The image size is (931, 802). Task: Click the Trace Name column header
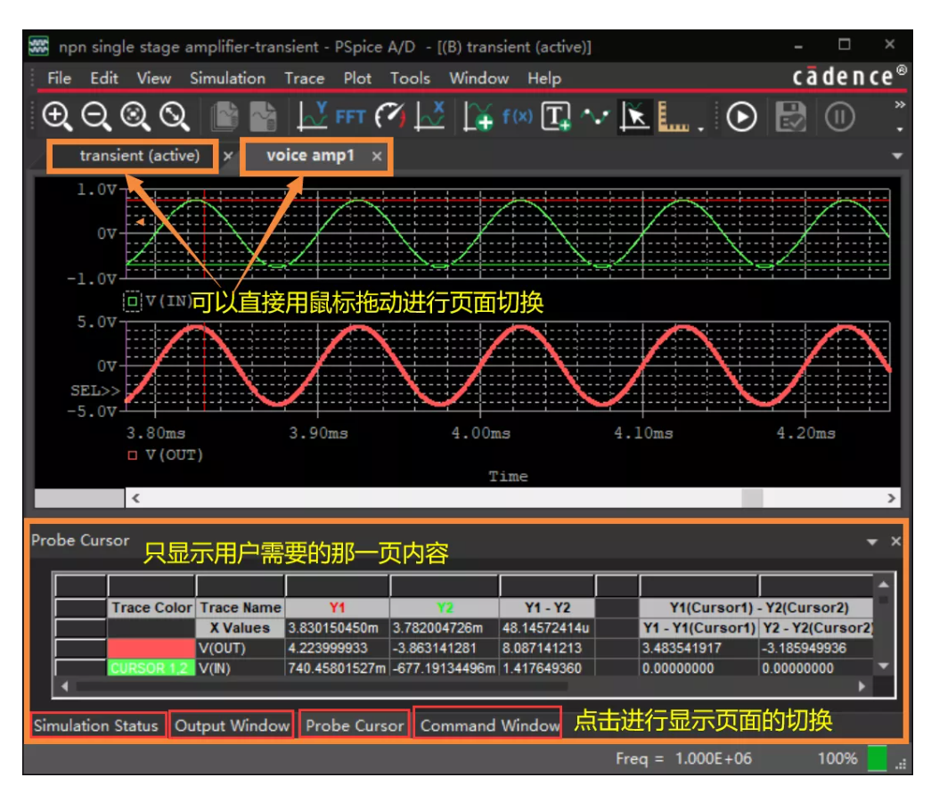pyautogui.click(x=241, y=608)
